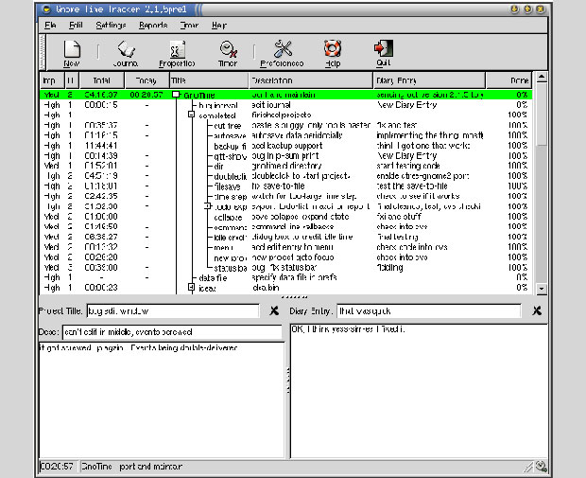
Task: Click the window resize grip
Action: click(x=527, y=468)
